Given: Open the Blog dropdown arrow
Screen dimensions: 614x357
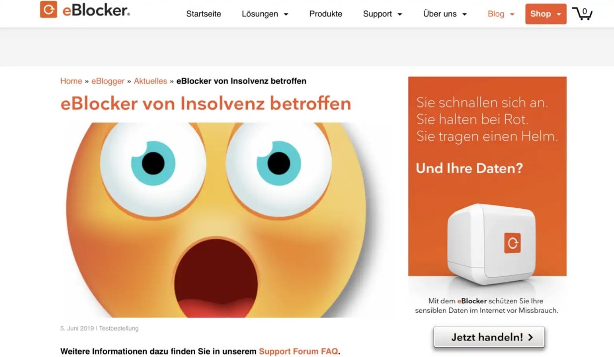Looking at the screenshot, I should tap(512, 14).
